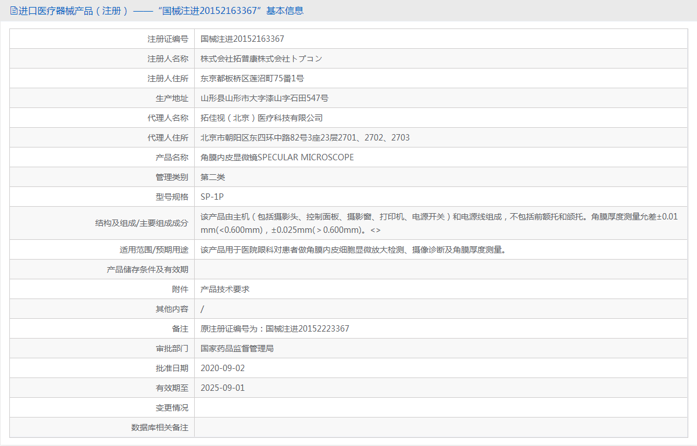Image resolution: width=697 pixels, height=446 pixels.
Task: Open the 产品技术要求 attachment
Action: 225,289
